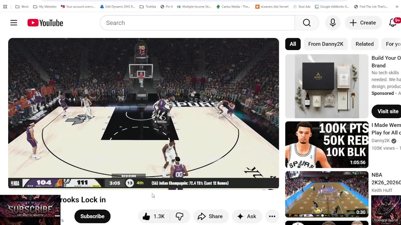Open the Toshiba bookmarks folder

pyautogui.click(x=148, y=7)
